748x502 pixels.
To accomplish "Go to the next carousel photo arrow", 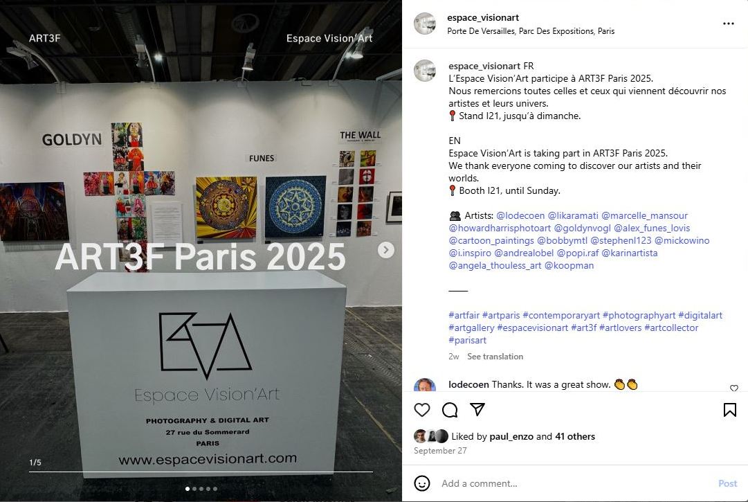I will pyautogui.click(x=386, y=250).
